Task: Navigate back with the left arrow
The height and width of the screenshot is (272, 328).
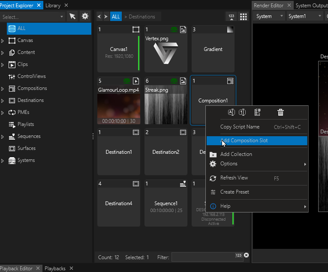Action: click(x=99, y=17)
